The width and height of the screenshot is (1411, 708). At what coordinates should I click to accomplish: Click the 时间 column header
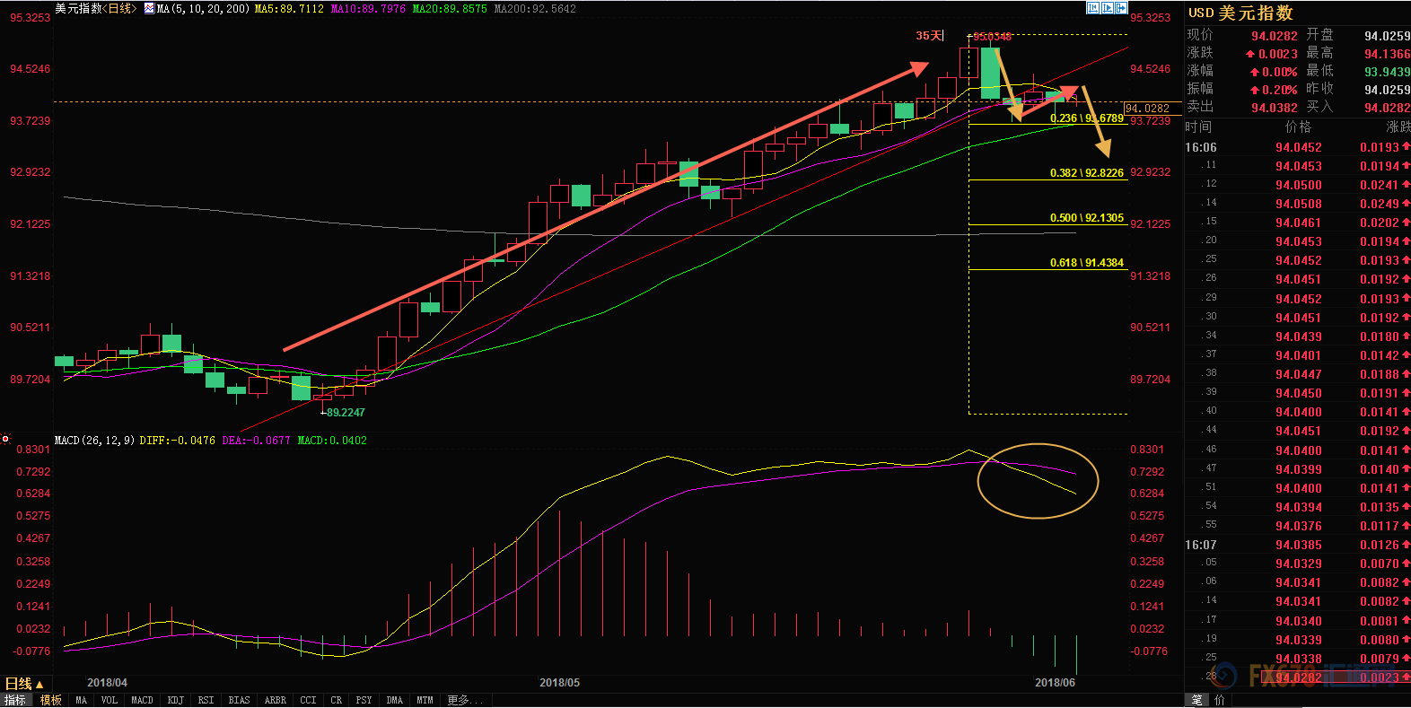tap(1199, 127)
